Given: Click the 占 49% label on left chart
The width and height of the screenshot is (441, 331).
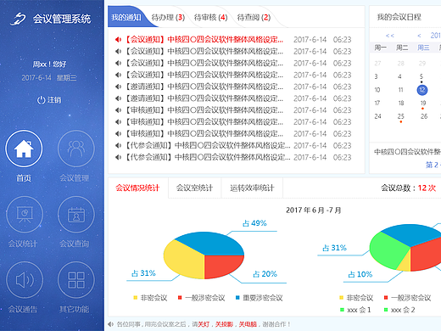Looking at the screenshot, I should (x=254, y=223).
